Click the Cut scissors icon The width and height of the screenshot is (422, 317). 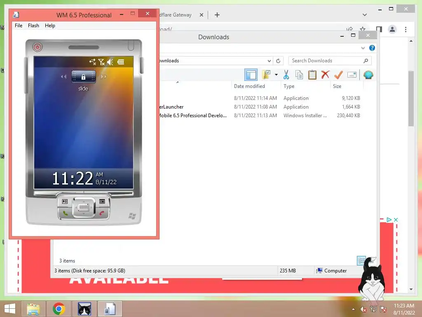coord(286,75)
